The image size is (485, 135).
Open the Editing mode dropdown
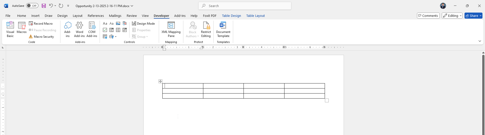click(452, 16)
